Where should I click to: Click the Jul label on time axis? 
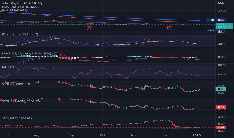pyautogui.click(x=7, y=135)
